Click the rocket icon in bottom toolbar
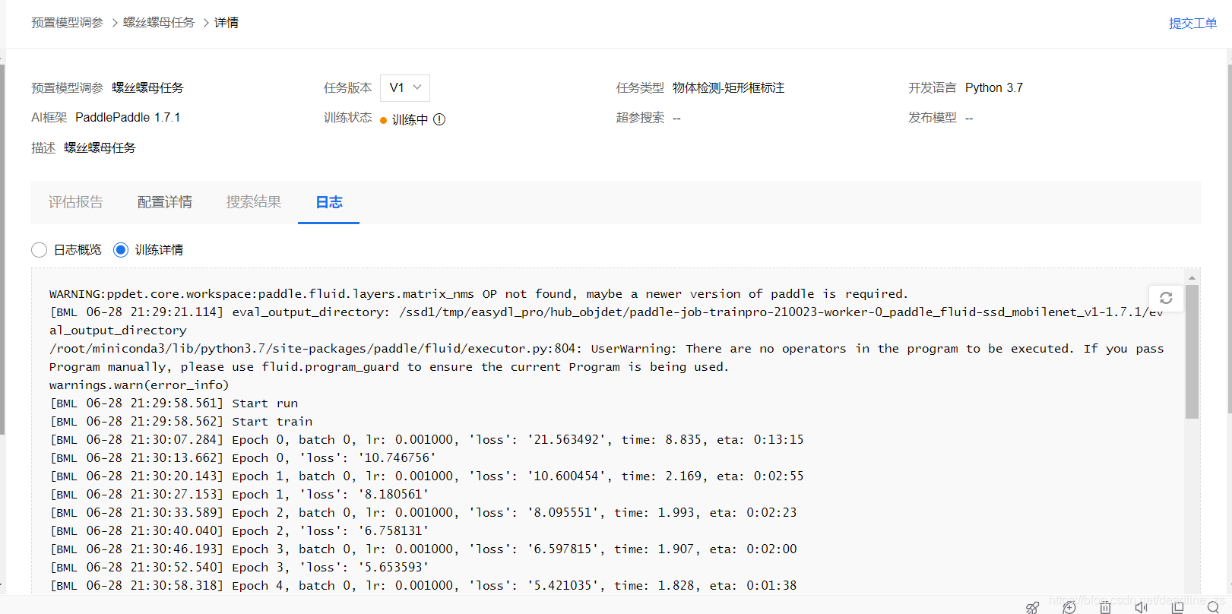 pyautogui.click(x=1032, y=607)
